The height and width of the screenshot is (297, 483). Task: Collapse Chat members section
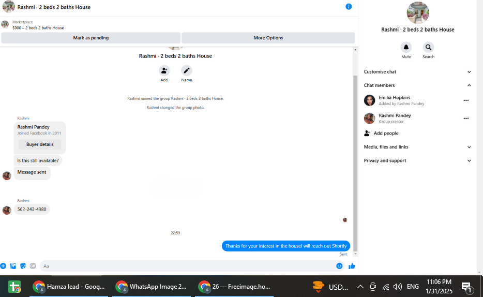[417, 85]
